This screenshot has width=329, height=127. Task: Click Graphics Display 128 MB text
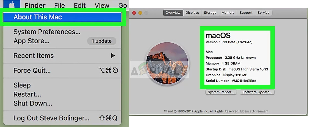pyautogui.click(x=226, y=75)
